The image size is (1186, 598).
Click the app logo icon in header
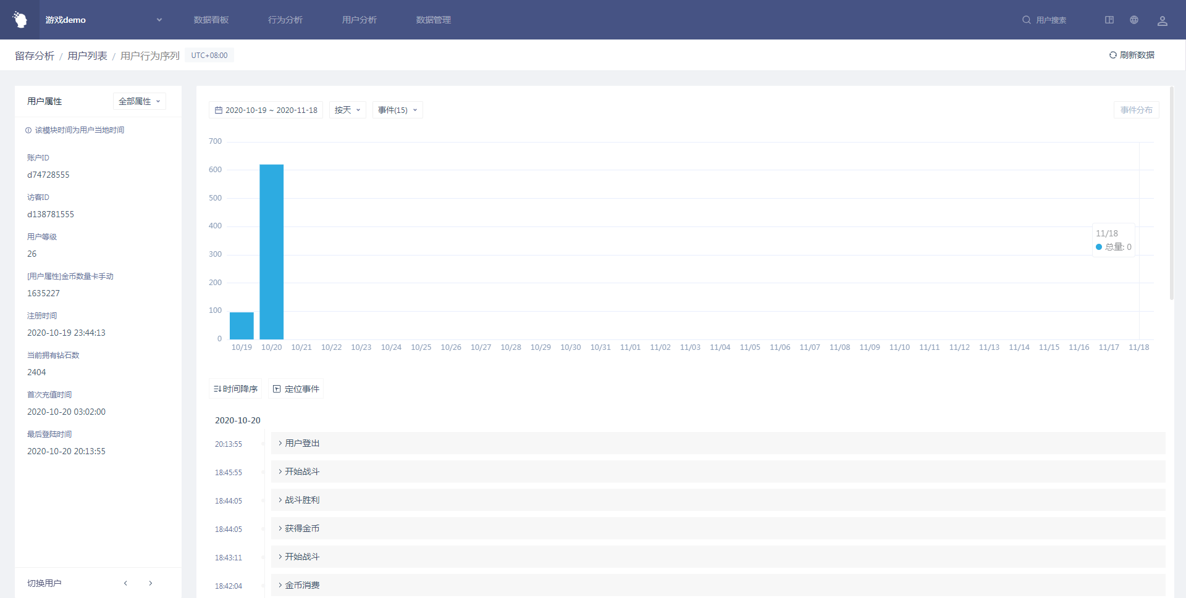[x=20, y=20]
